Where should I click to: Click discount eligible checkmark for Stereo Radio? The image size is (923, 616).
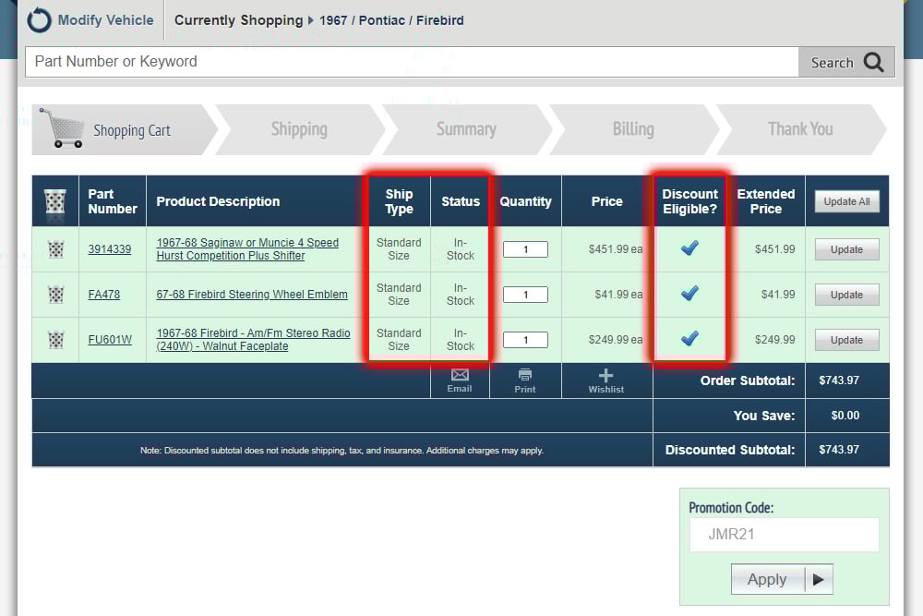(x=689, y=338)
